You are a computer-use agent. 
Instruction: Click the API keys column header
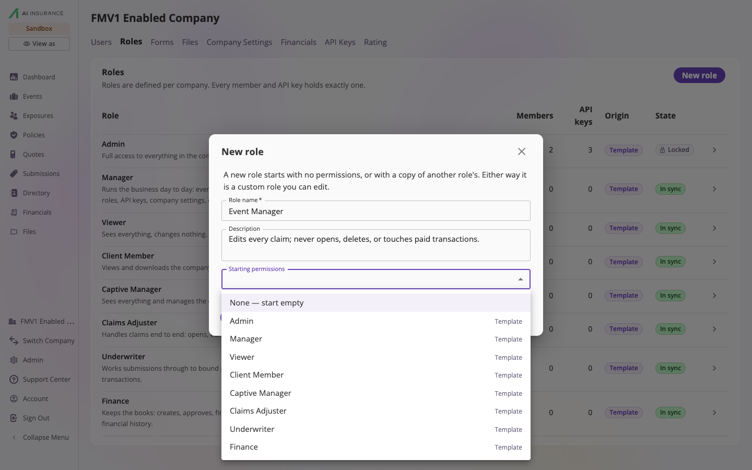583,115
